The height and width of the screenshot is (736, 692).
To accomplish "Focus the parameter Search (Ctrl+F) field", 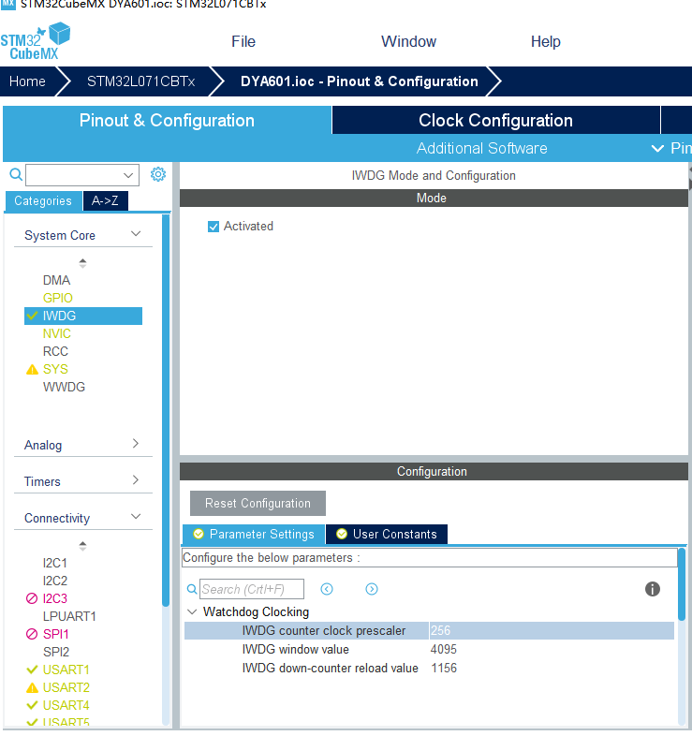I will coord(252,589).
